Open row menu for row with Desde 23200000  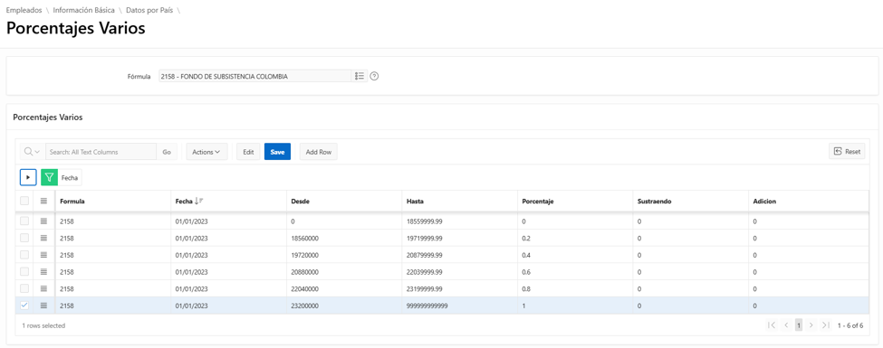coord(43,306)
